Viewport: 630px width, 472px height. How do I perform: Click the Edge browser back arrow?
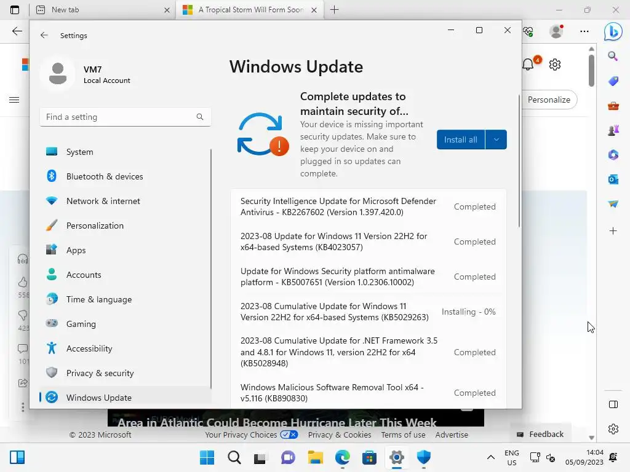coord(17,31)
